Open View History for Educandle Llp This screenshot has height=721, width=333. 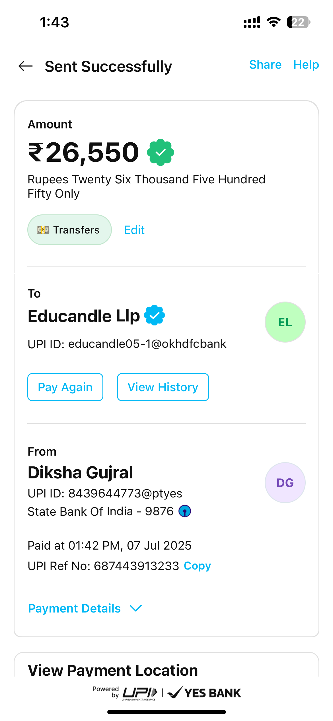pos(163,387)
